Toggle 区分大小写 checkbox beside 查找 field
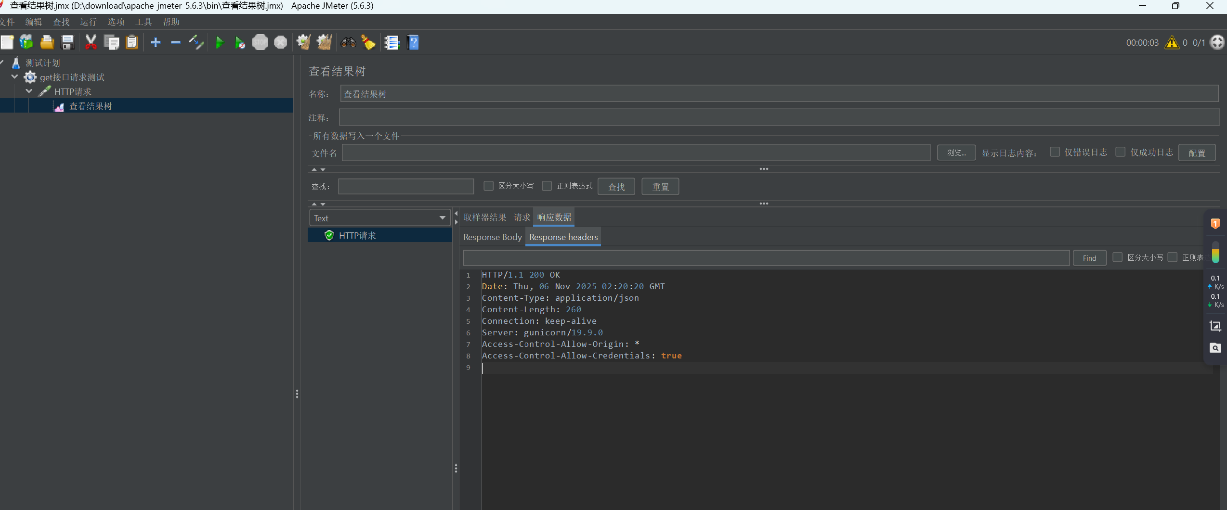Screen dimensions: 1227x510 pyautogui.click(x=488, y=186)
